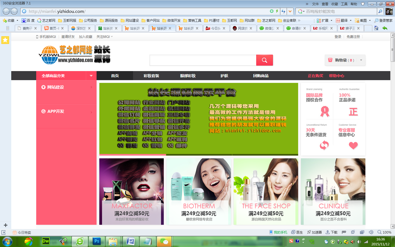Click the browser forward arrow button
The height and width of the screenshot is (247, 395).
[x=14, y=11]
